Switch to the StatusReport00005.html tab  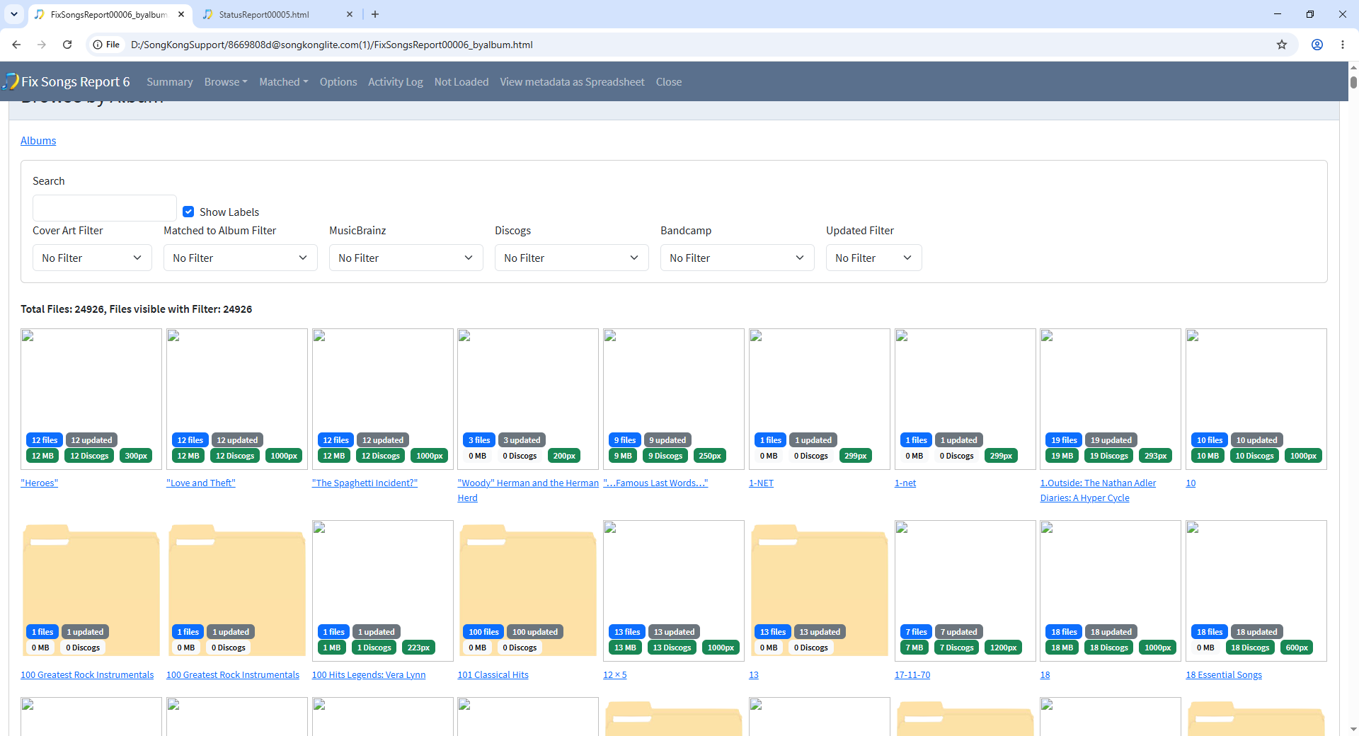coord(276,14)
